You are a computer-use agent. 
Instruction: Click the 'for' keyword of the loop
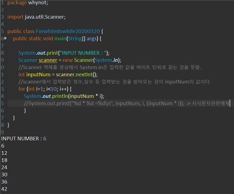21,89
